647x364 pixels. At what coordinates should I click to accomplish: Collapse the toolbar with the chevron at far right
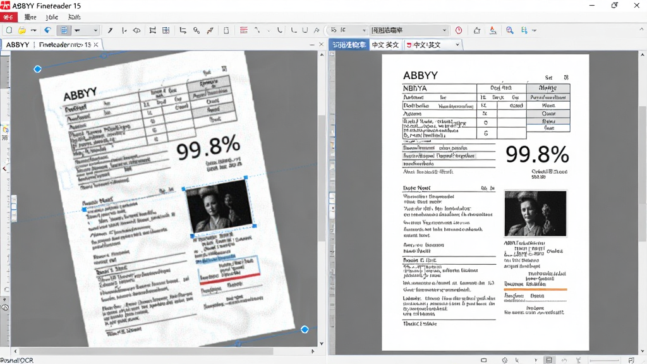(x=641, y=30)
